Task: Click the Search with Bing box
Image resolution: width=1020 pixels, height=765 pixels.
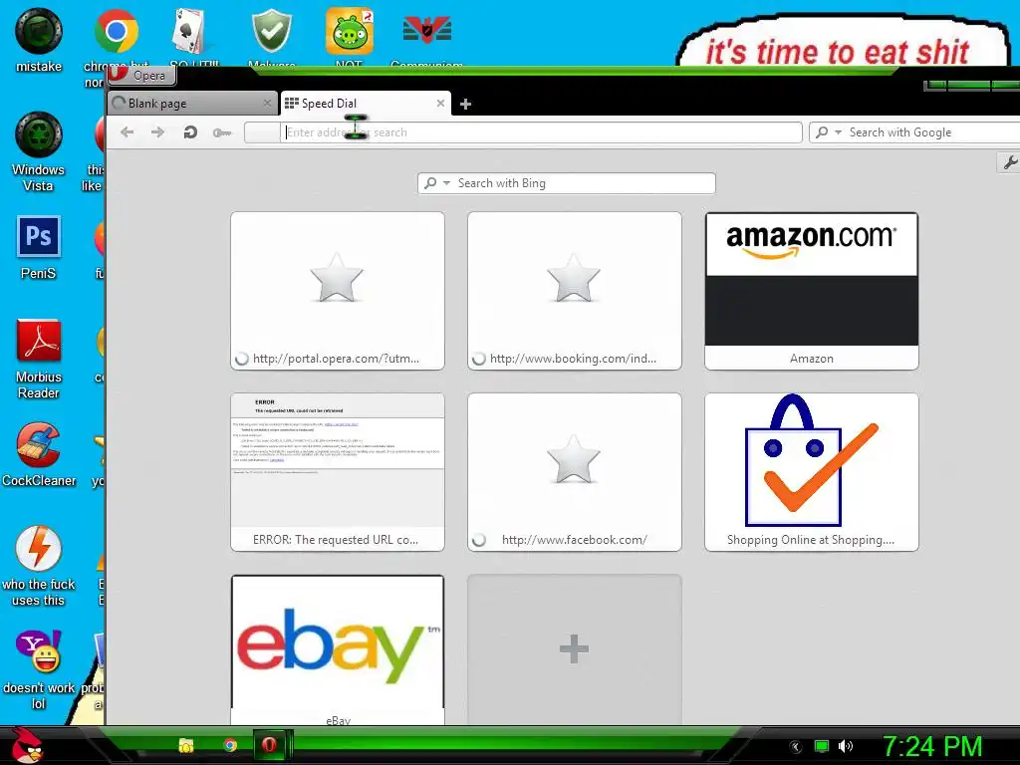Action: tap(567, 183)
